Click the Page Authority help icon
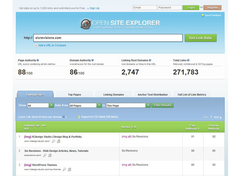The height and width of the screenshot is (176, 241). coord(38,60)
